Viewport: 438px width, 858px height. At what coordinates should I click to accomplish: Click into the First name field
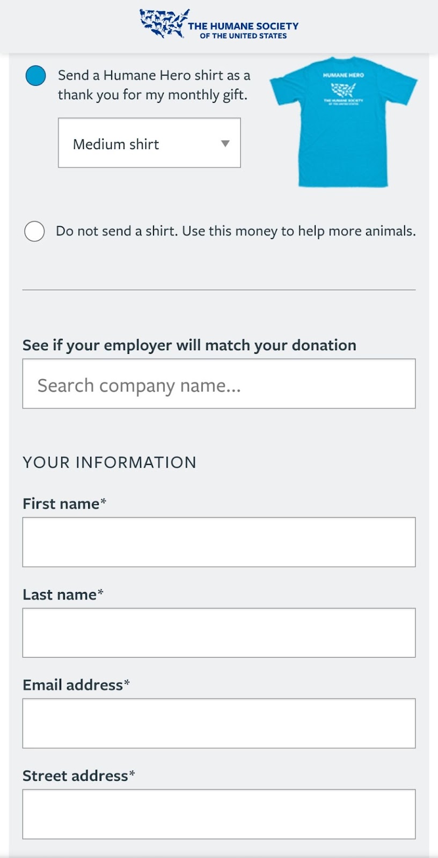219,542
